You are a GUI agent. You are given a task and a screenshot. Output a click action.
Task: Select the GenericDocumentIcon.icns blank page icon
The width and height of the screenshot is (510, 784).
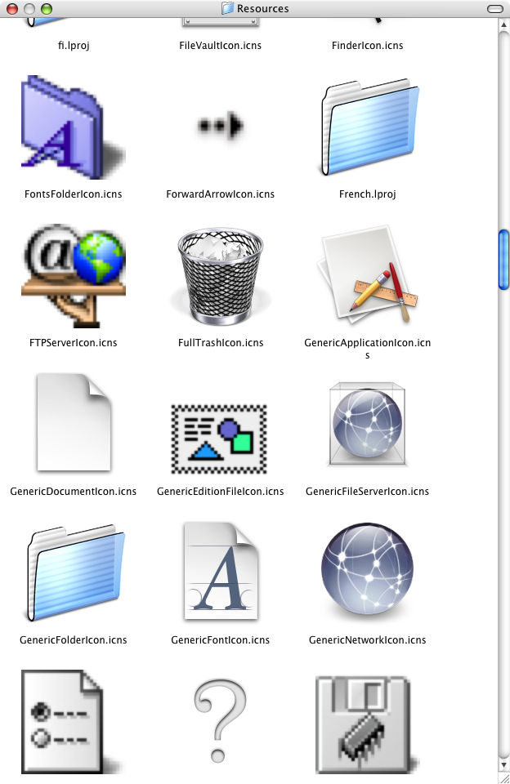(74, 422)
